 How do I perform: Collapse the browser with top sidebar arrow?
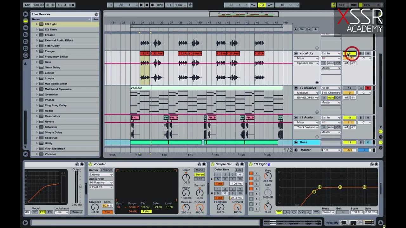pos(25,14)
